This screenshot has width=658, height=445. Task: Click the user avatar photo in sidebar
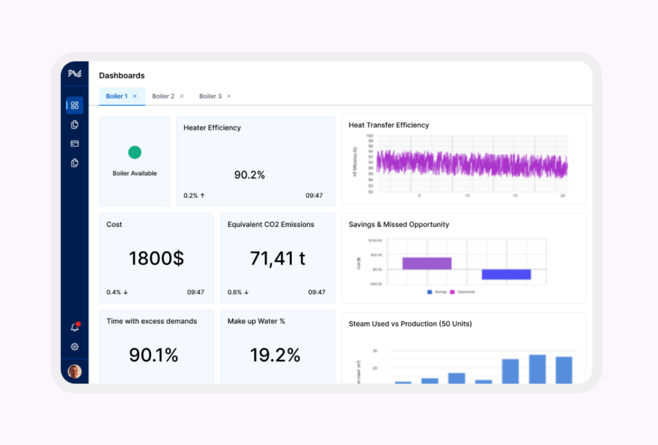pos(75,371)
